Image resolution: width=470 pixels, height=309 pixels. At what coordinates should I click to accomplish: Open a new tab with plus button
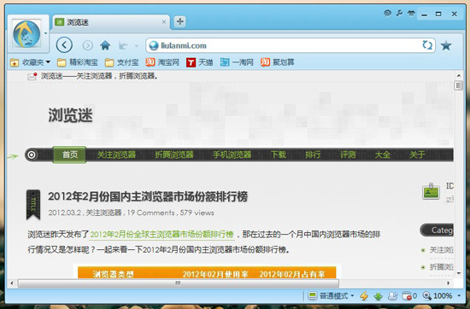pos(179,21)
